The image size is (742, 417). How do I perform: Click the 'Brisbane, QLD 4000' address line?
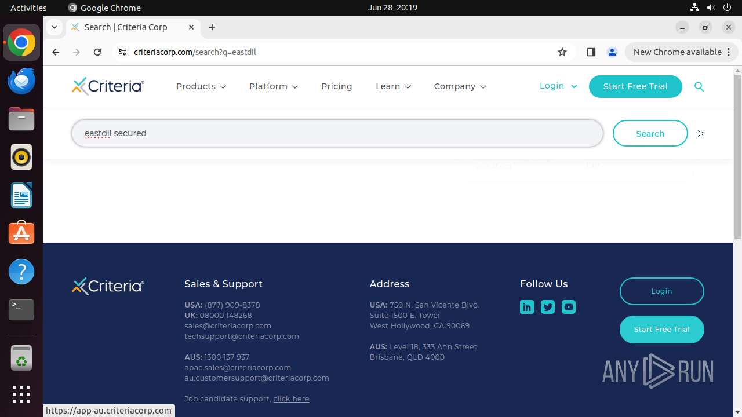pyautogui.click(x=407, y=357)
